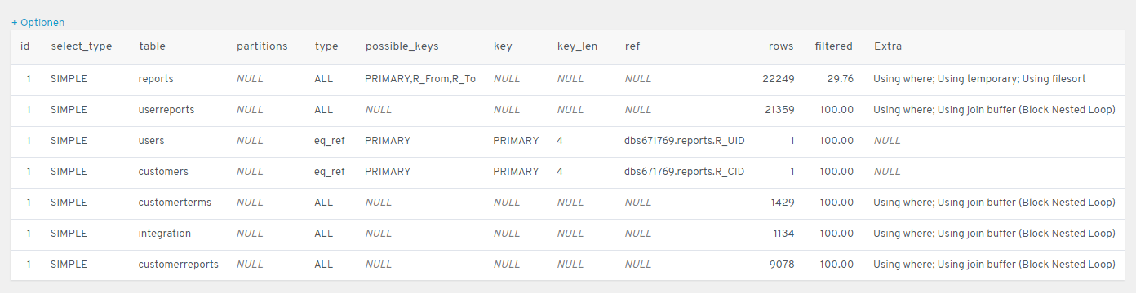The height and width of the screenshot is (293, 1136).
Task: Click possible_keys PRIMARY in customers row
Action: pos(388,172)
